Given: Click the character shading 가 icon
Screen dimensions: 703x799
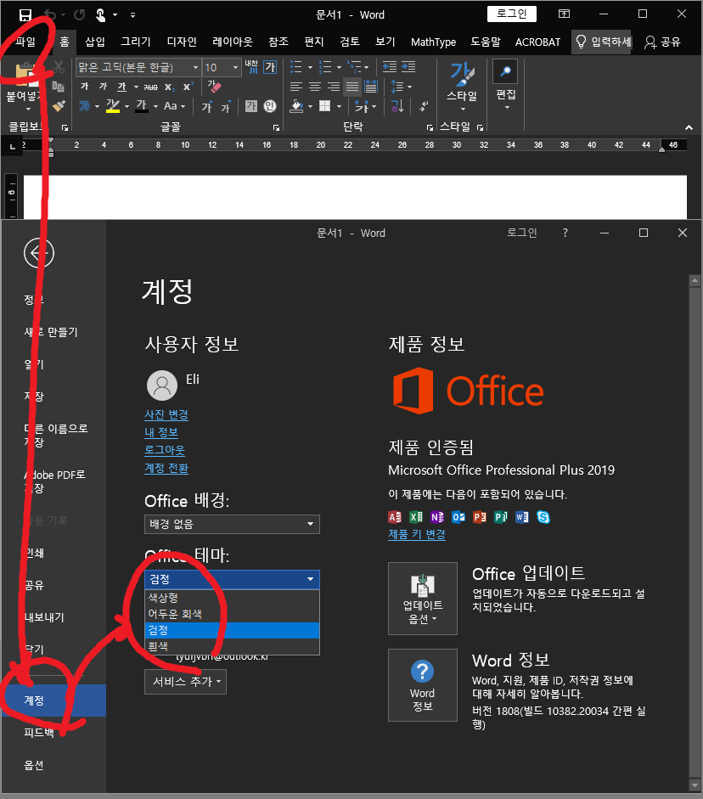Looking at the screenshot, I should coord(251,106).
